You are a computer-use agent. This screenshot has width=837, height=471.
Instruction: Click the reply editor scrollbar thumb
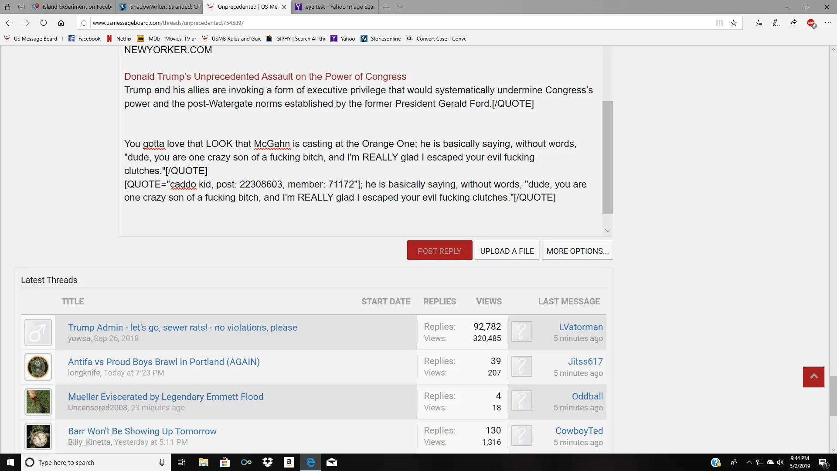tap(607, 157)
